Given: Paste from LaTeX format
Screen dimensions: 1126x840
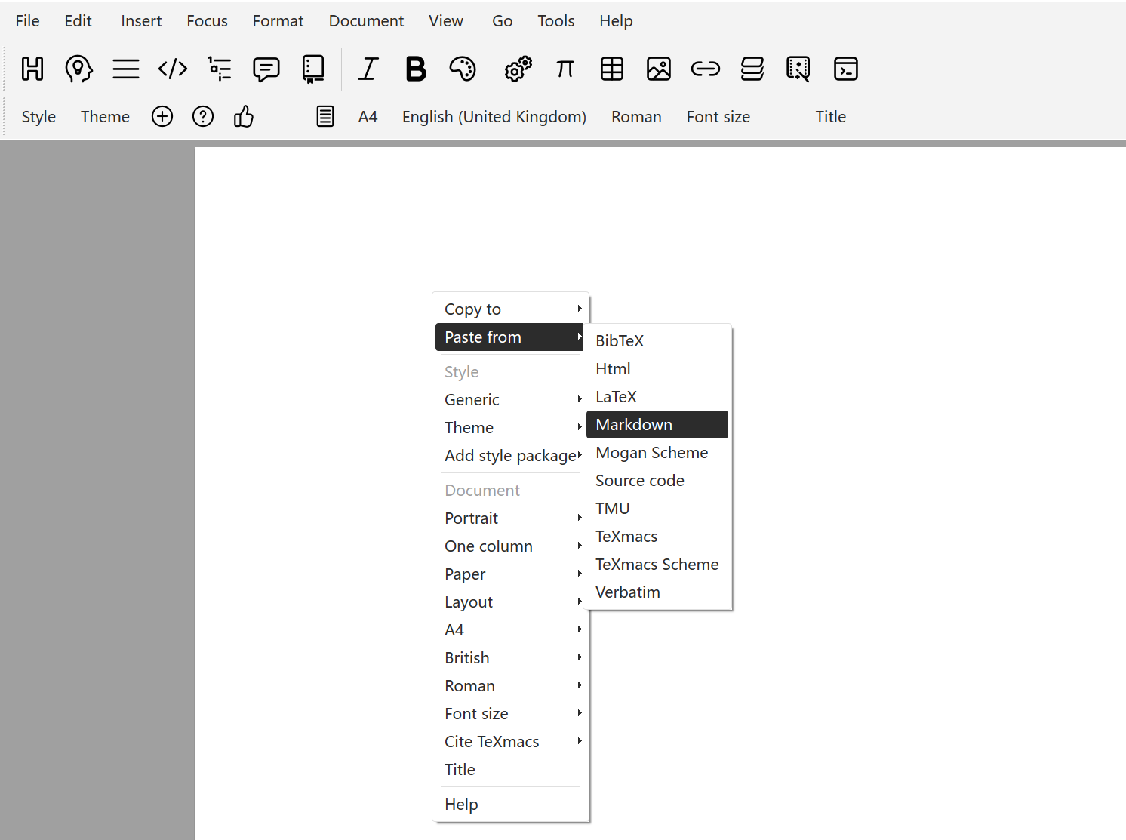Looking at the screenshot, I should click(x=657, y=396).
